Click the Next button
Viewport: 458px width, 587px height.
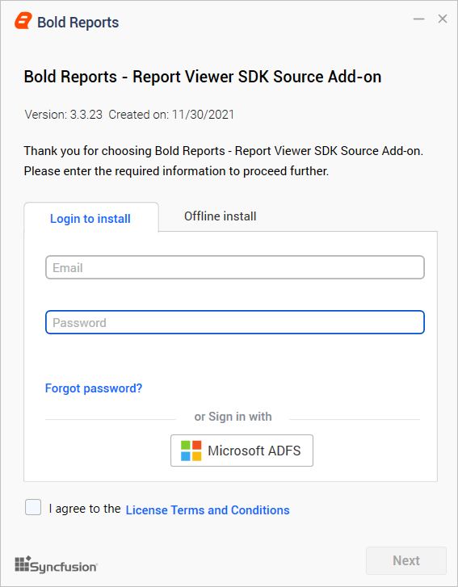(x=406, y=560)
